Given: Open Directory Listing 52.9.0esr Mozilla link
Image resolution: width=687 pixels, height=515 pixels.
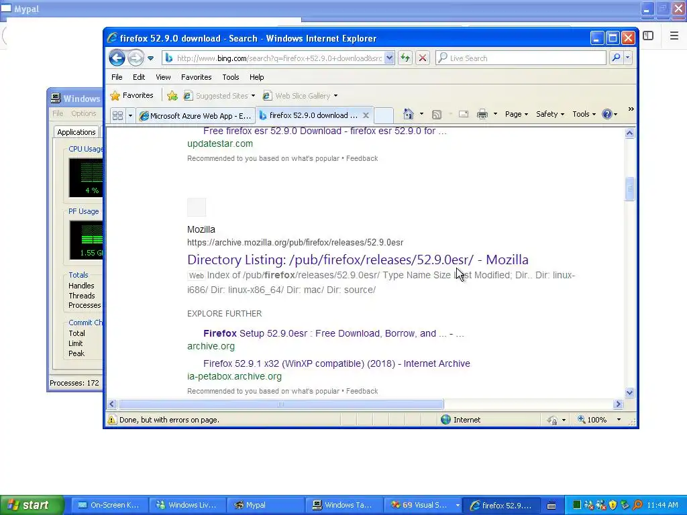Looking at the screenshot, I should [358, 260].
